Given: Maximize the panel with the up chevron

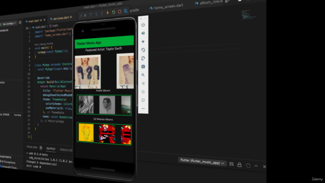Looking at the screenshot, I should coord(256,166).
